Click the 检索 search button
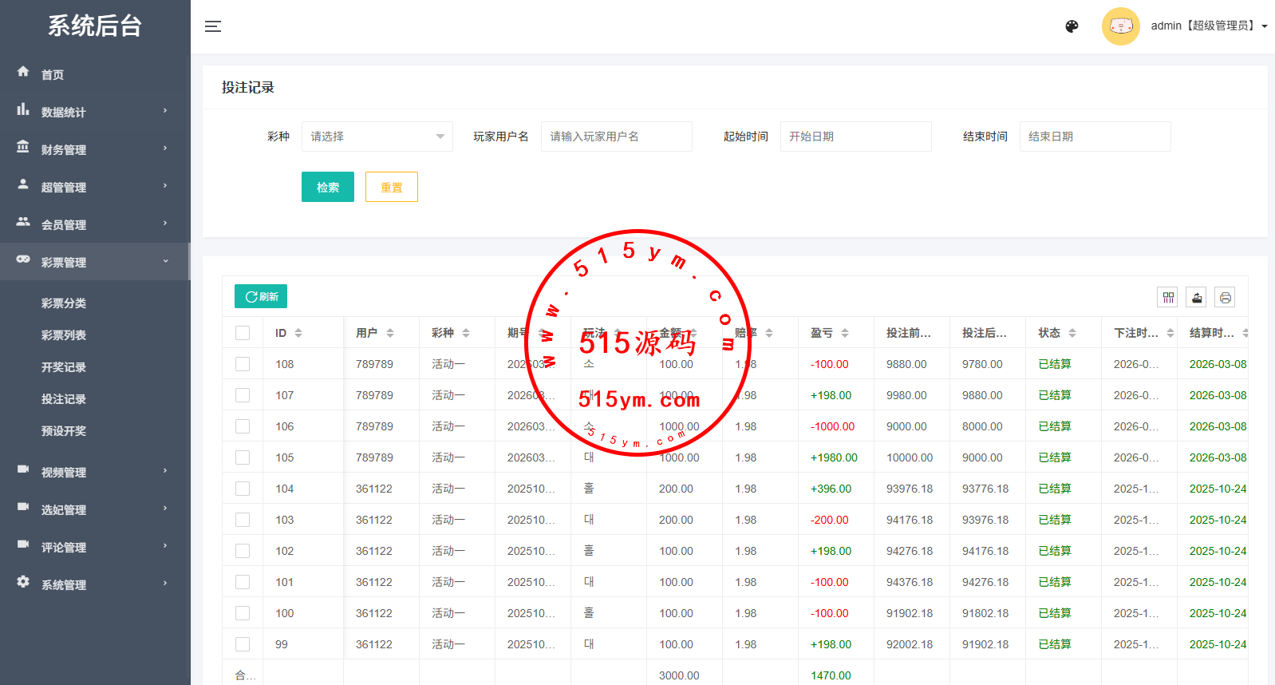The image size is (1275, 685). click(x=327, y=188)
